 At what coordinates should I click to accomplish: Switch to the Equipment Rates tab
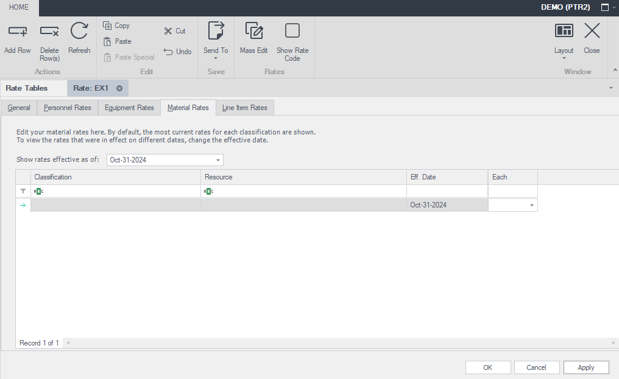tap(129, 108)
